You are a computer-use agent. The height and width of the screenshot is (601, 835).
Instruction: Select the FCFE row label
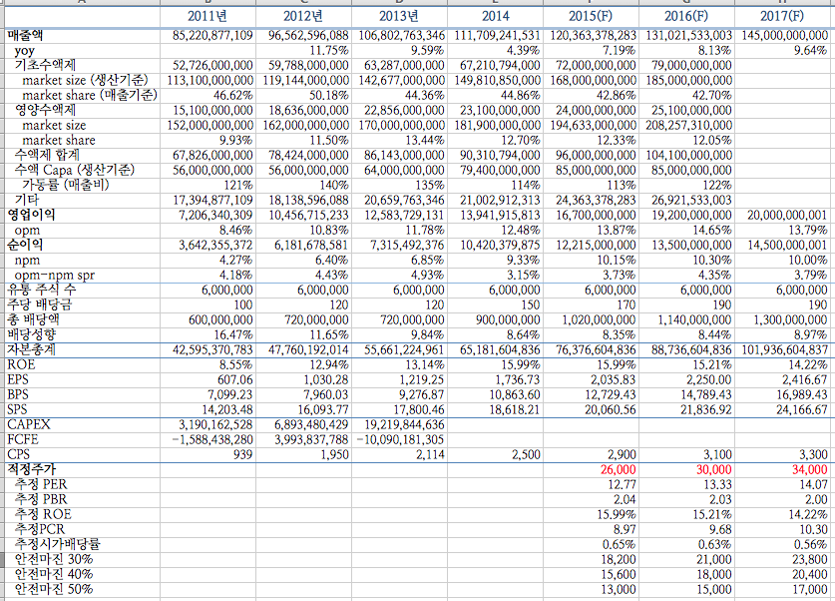pyautogui.click(x=22, y=439)
